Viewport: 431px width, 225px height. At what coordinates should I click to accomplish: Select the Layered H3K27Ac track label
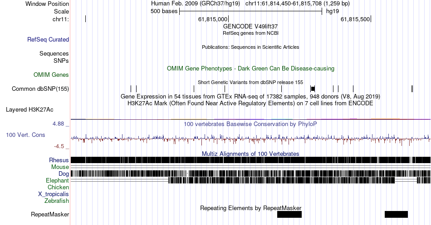(29, 109)
